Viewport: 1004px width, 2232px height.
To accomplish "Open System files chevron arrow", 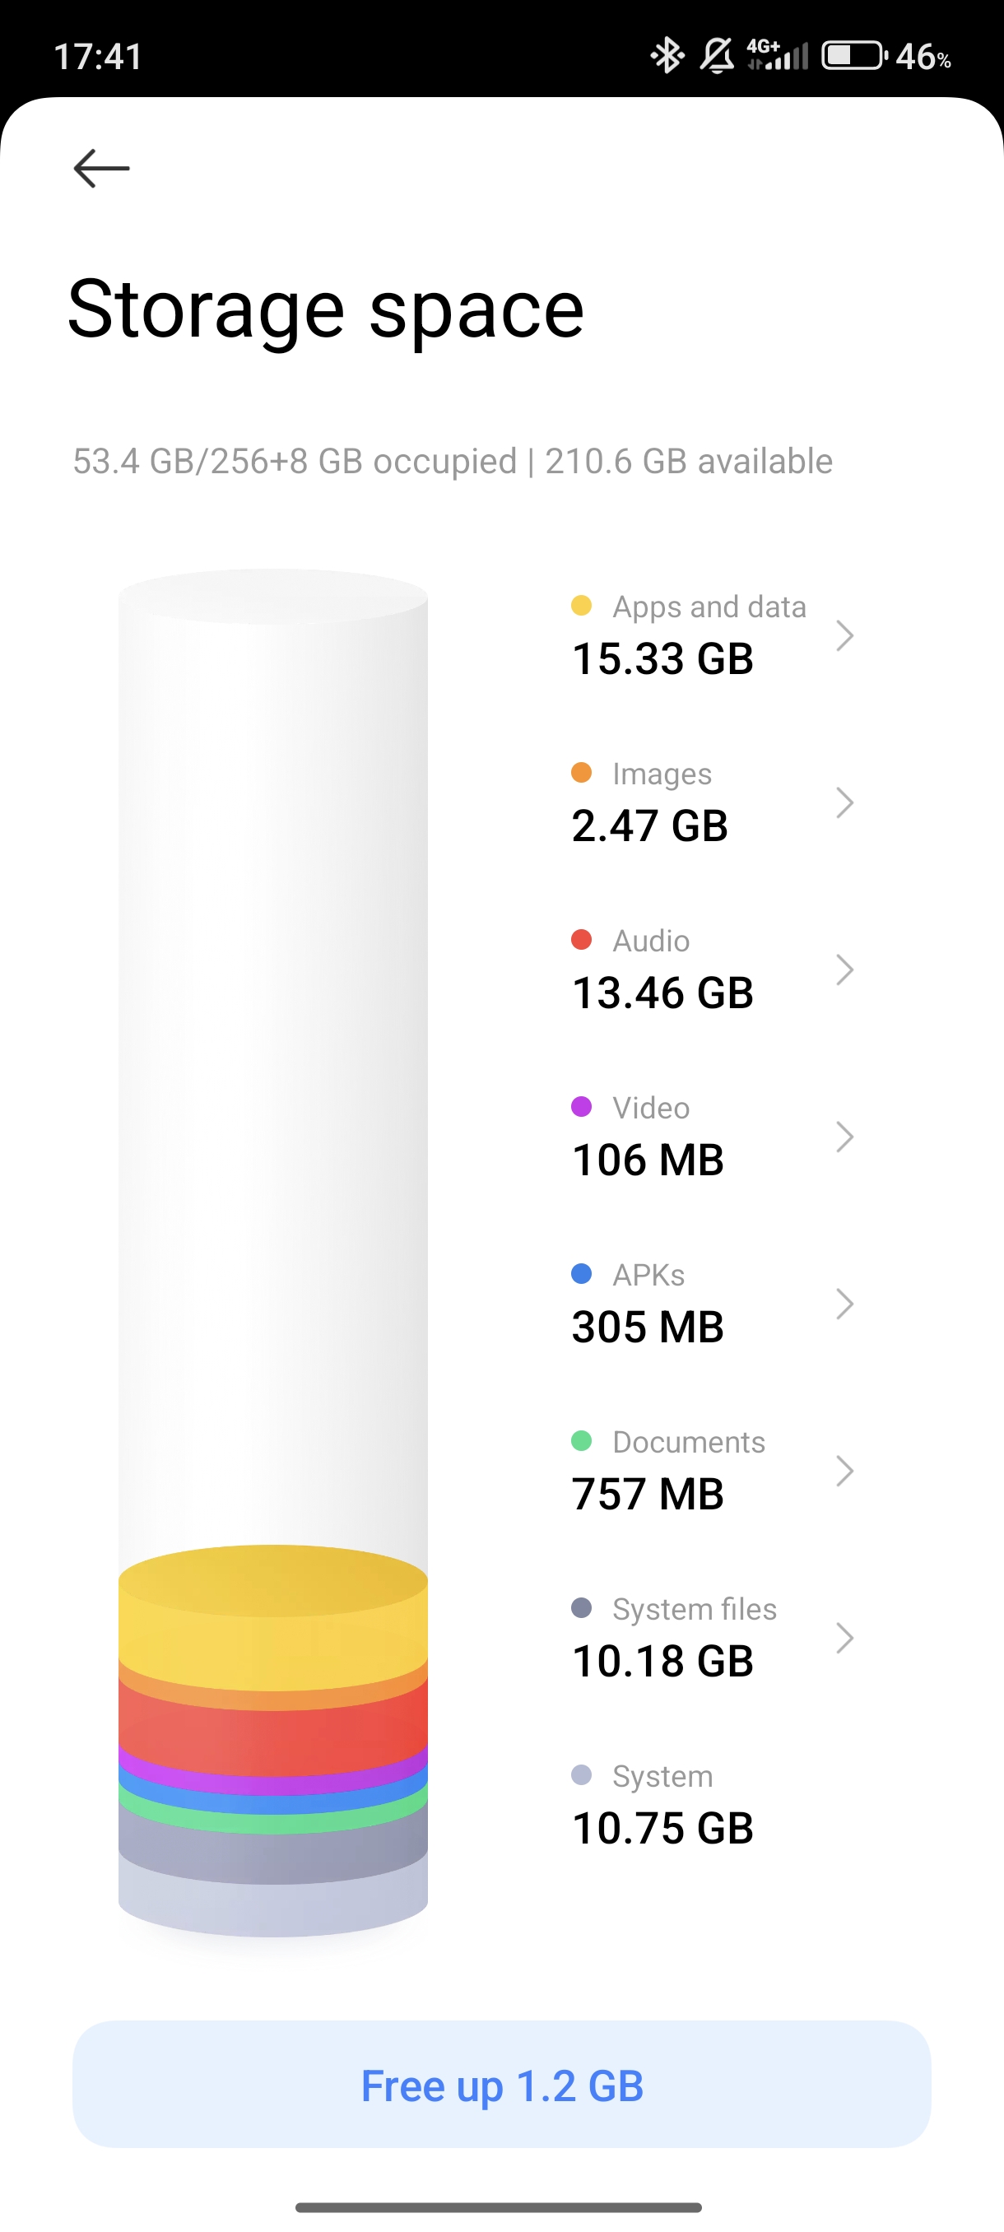I will [844, 1639].
